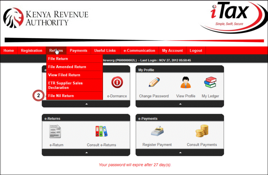Open Consult Payments coins icon
268x175 pixels.
[202, 131]
